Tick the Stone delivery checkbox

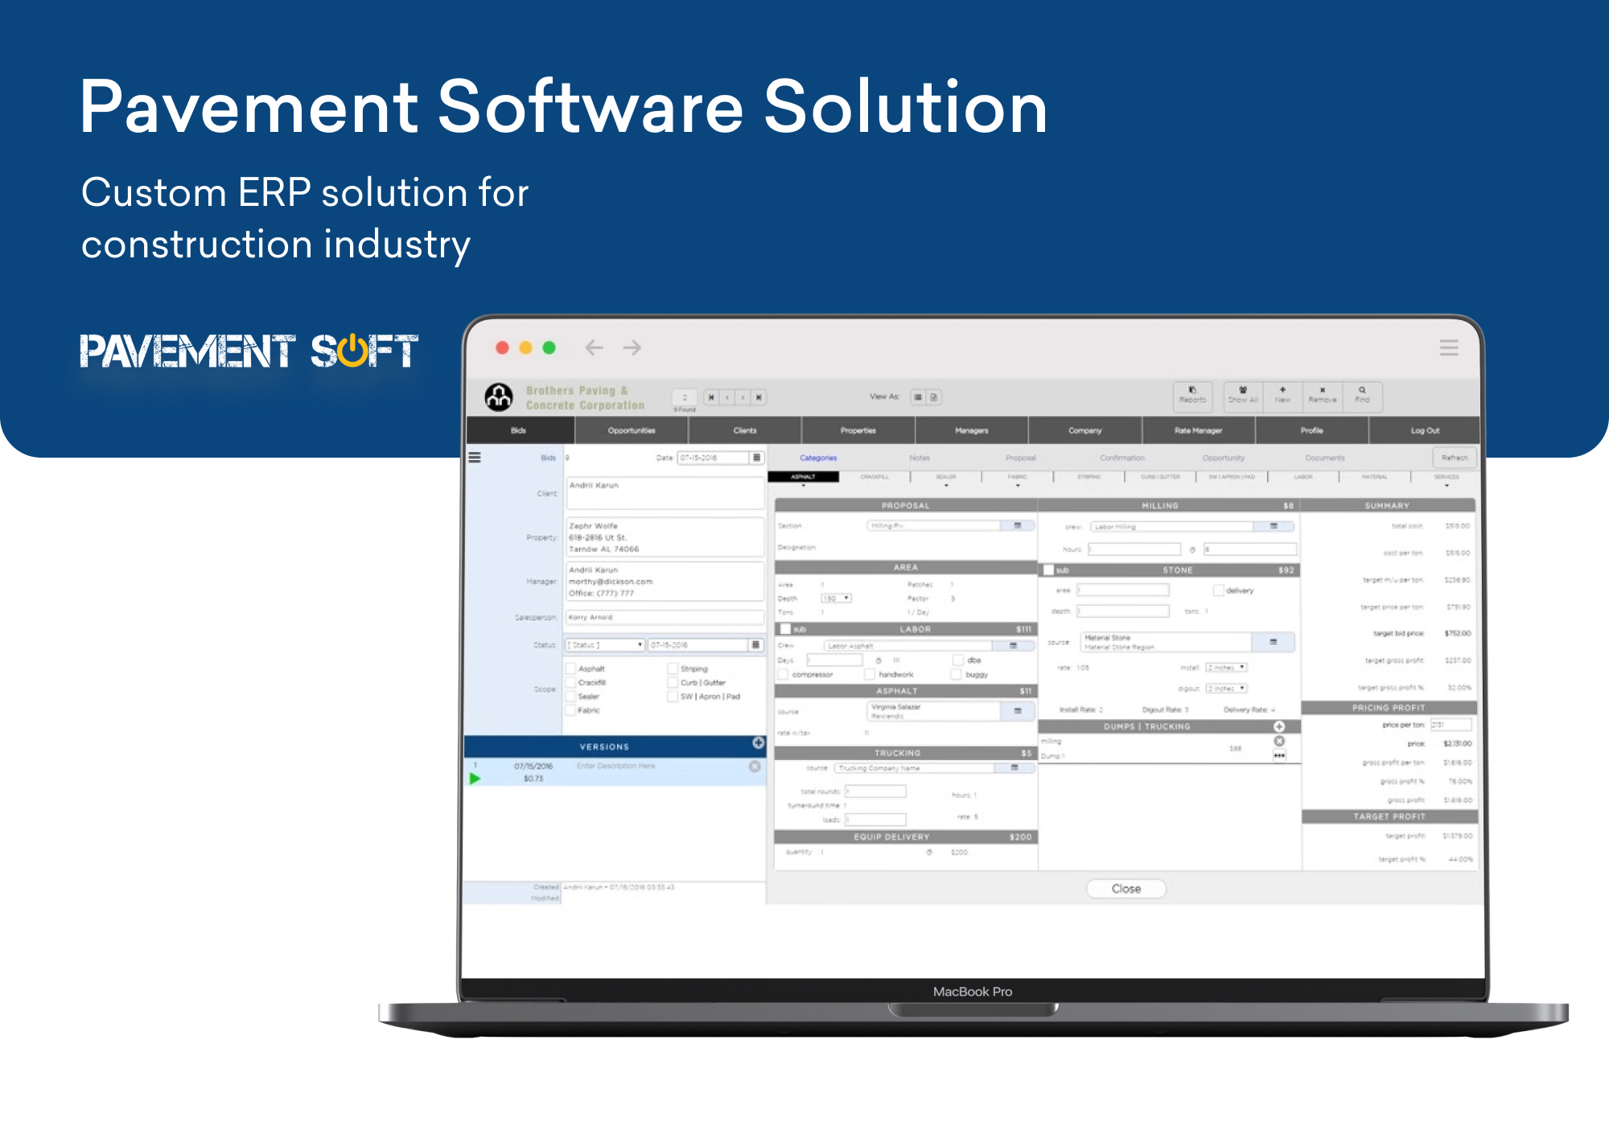tap(1218, 590)
